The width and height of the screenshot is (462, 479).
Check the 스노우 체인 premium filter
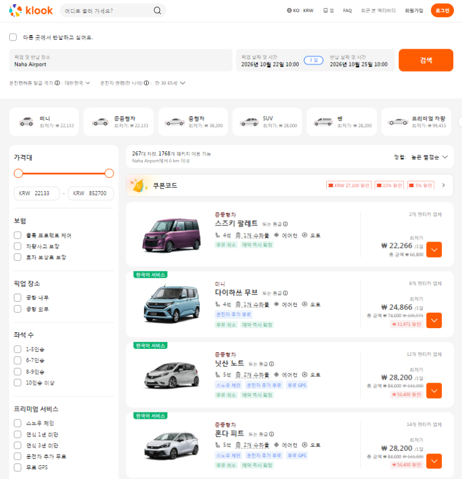point(18,423)
